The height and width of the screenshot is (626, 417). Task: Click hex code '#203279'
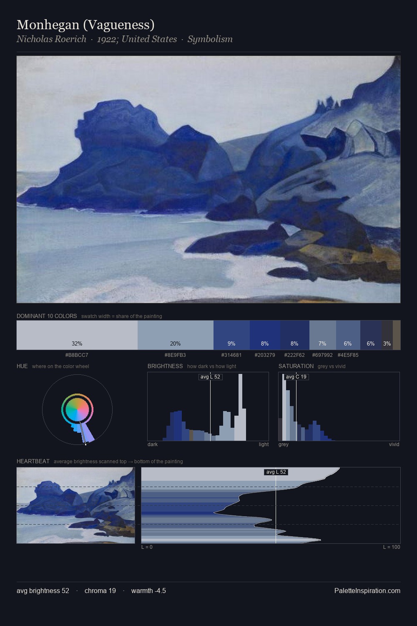coord(265,355)
